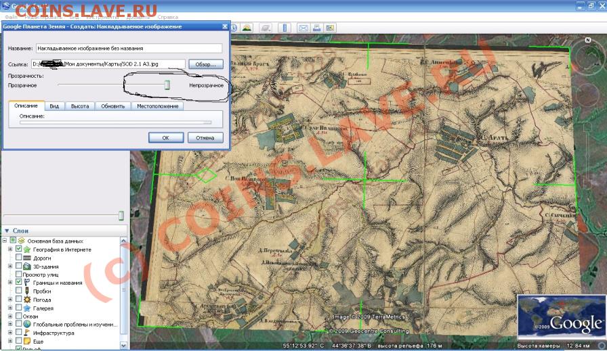This screenshot has width=607, height=351.
Task: Open the Справка menu
Action: 167,17
